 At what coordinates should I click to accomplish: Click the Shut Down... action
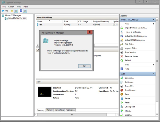pyautogui.click(x=130, y=90)
